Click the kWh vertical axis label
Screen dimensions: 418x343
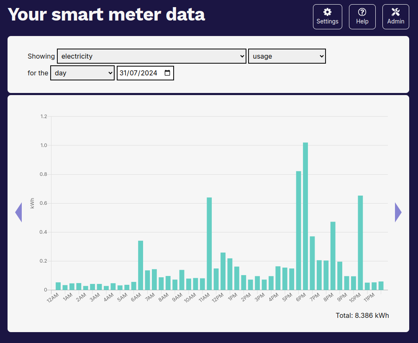tap(32, 203)
